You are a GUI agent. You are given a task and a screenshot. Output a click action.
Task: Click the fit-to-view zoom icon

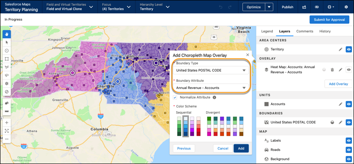point(7,131)
